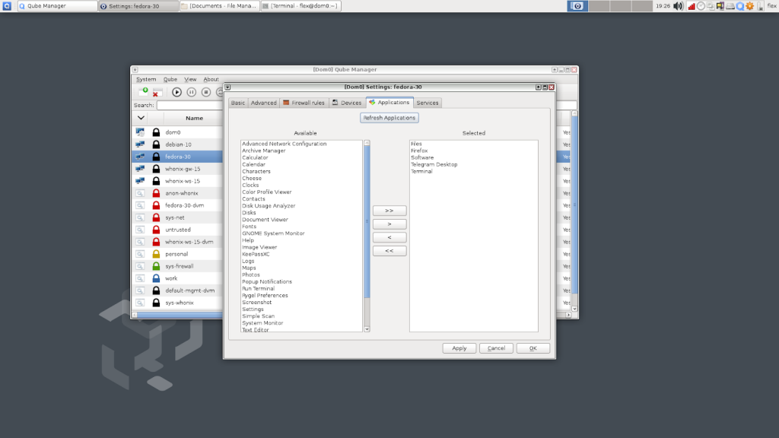Click the Name column header
This screenshot has width=779, height=438.
click(x=194, y=118)
